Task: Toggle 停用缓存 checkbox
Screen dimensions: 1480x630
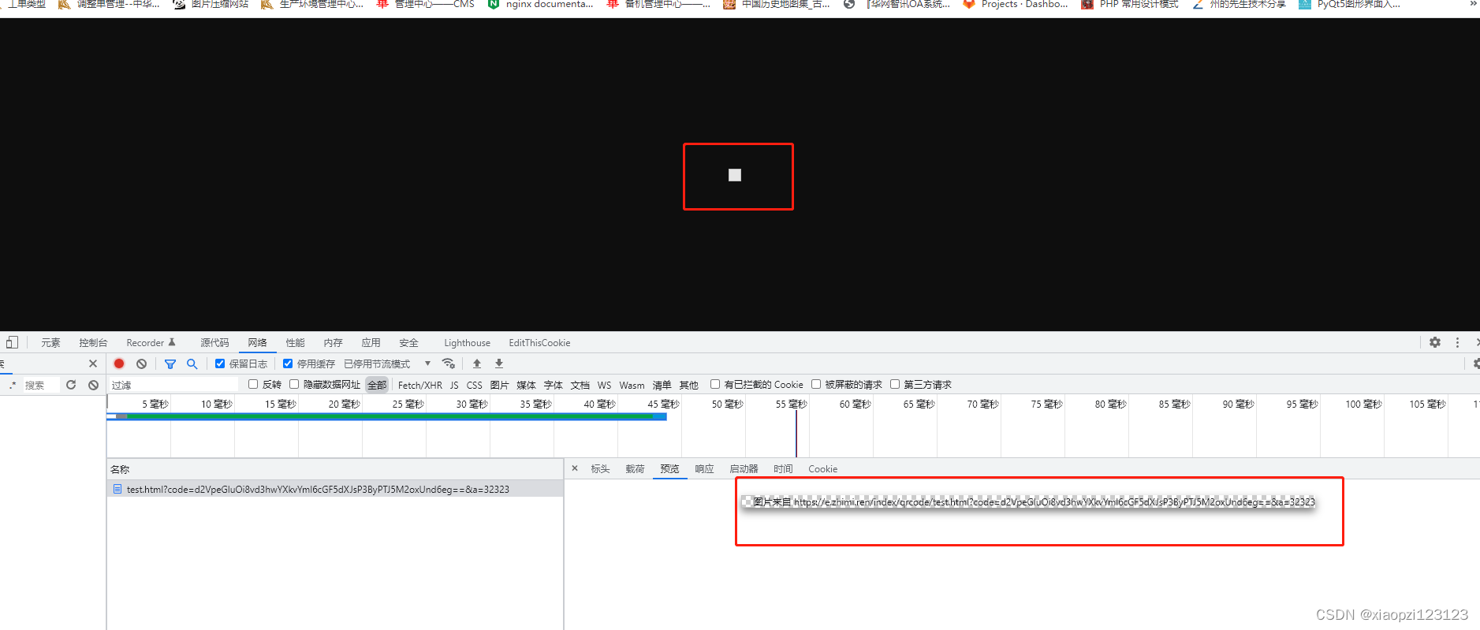Action: point(288,363)
